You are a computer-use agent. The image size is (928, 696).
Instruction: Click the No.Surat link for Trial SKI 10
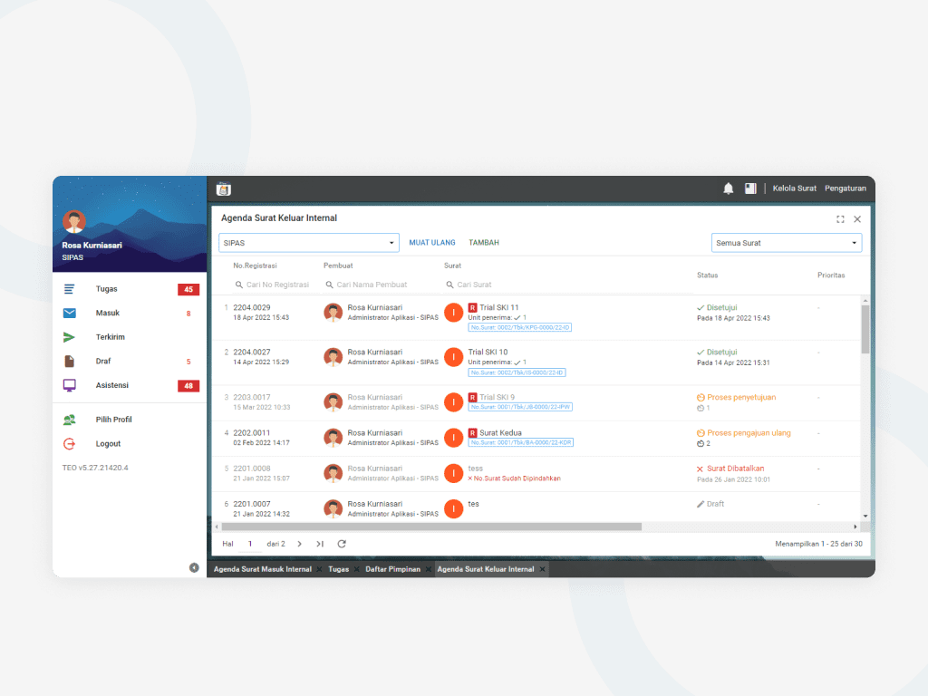point(517,372)
